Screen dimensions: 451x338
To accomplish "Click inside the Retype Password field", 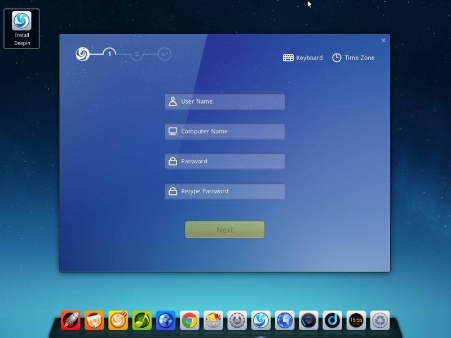I will tap(224, 191).
